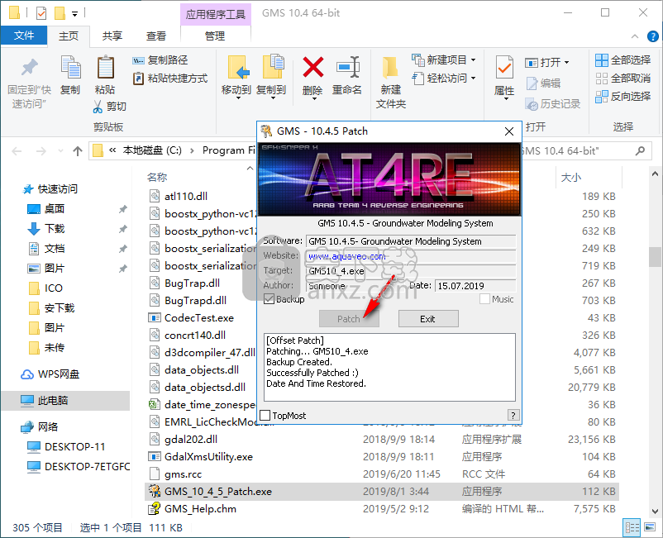Toggle the Music checkbox
The width and height of the screenshot is (663, 538).
(484, 299)
